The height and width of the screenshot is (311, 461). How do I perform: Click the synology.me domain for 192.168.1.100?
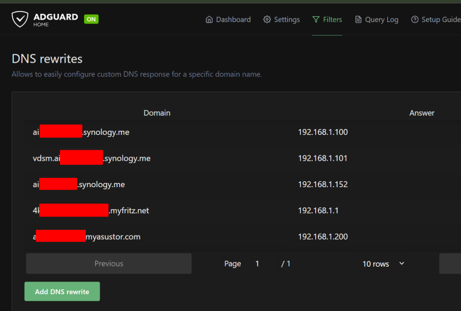tap(81, 132)
